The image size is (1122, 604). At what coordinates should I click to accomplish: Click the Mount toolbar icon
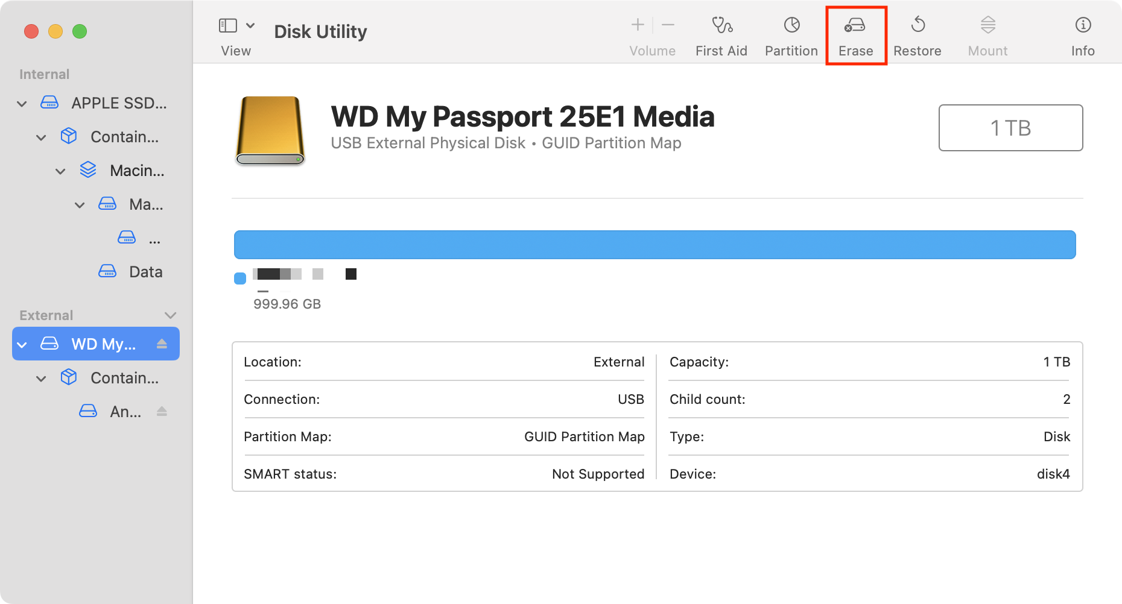pyautogui.click(x=987, y=33)
